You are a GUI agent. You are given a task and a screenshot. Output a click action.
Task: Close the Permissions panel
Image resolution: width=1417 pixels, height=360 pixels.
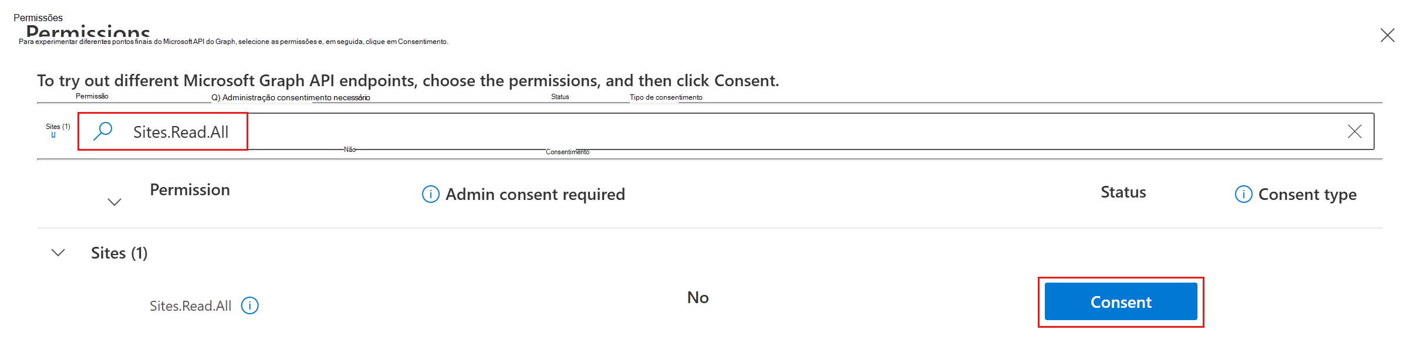(x=1388, y=35)
